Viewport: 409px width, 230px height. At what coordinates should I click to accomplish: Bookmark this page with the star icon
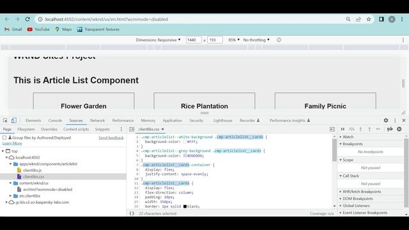pyautogui.click(x=369, y=19)
